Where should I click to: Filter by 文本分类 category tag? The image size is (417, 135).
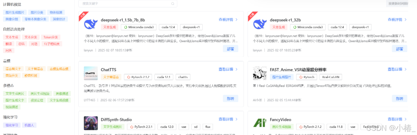pos(31,37)
